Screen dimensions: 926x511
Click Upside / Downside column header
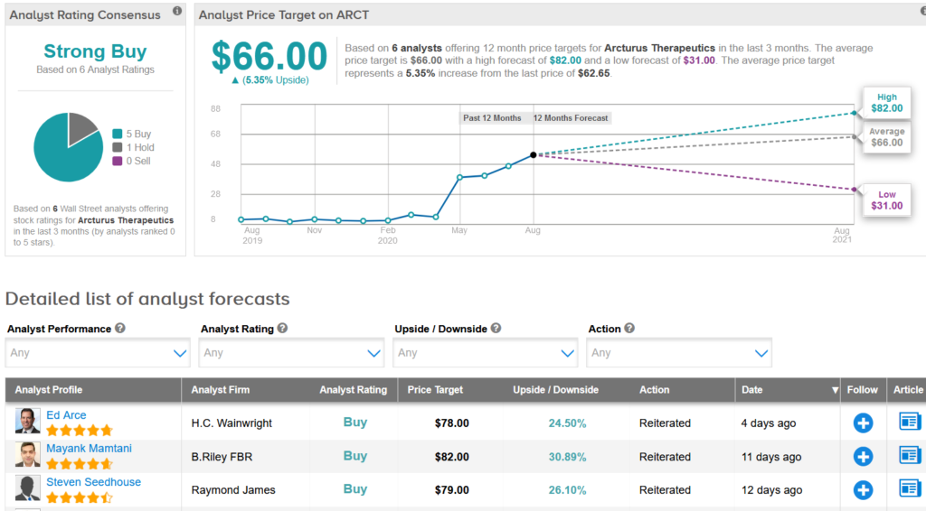pyautogui.click(x=556, y=390)
